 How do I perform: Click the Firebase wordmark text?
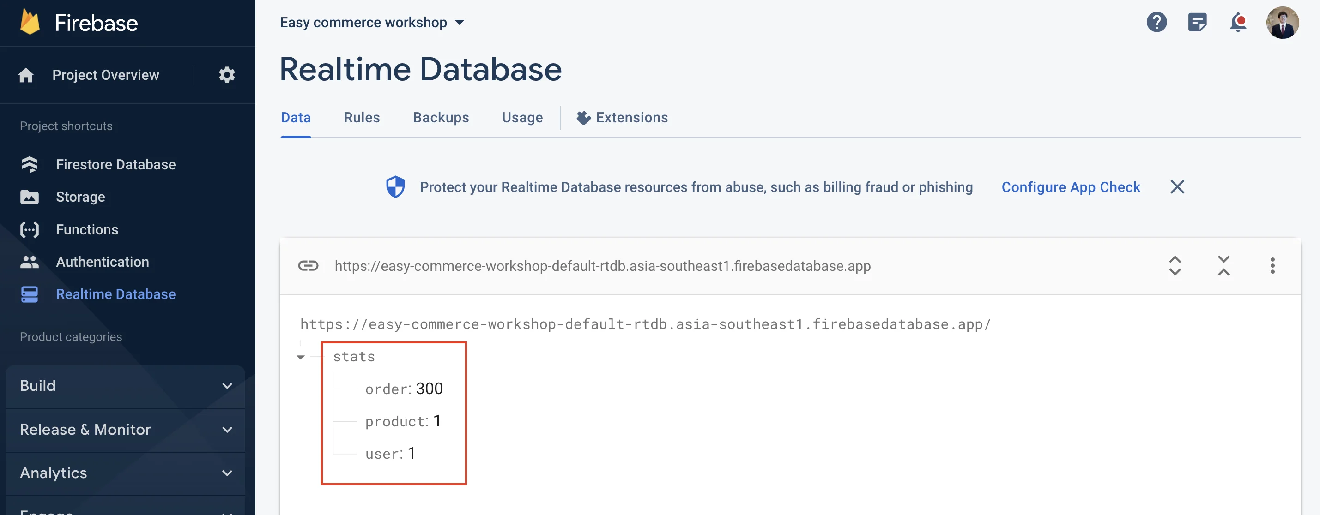coord(97,23)
